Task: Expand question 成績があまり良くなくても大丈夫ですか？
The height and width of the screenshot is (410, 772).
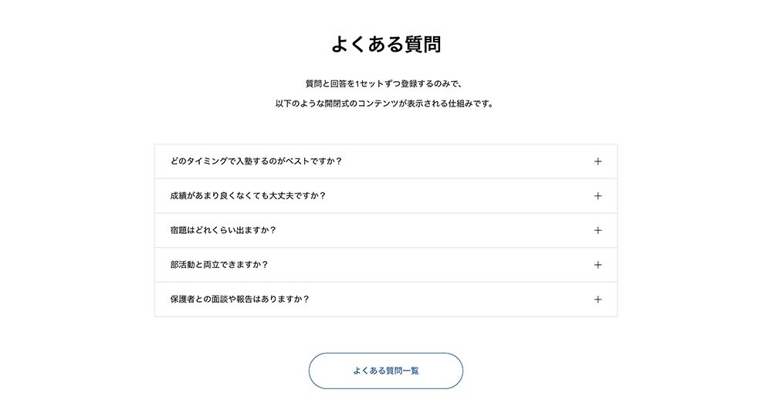Action: tap(248, 196)
